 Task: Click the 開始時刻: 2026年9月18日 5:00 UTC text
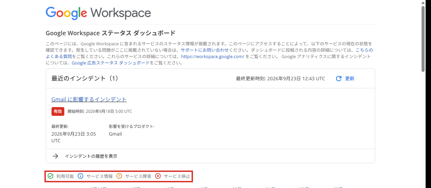tap(100, 111)
